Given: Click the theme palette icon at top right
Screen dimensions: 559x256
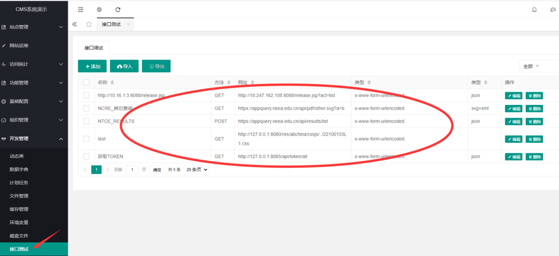Looking at the screenshot, I should click(x=553, y=9).
